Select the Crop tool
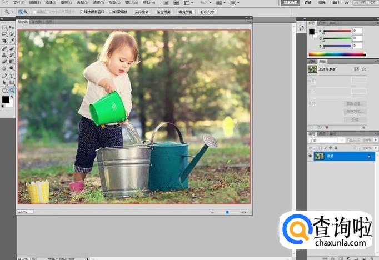379x260 pixels. coord(4,41)
